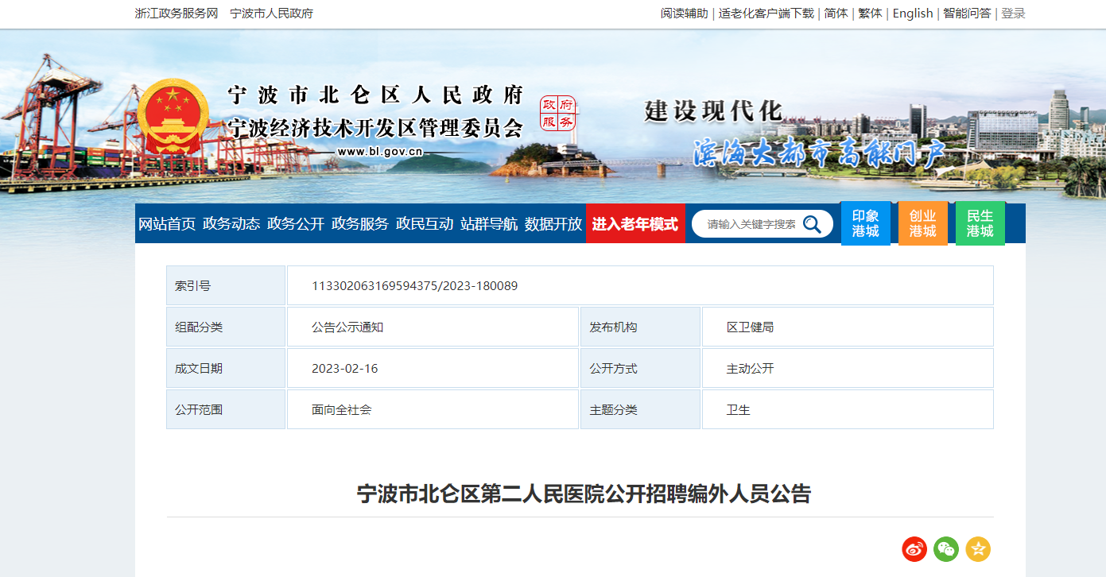The height and width of the screenshot is (577, 1106).
Task: Click the keyword search input field
Action: (751, 224)
